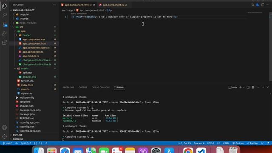Click app breadcrumb in editor path
Viewport: 272px width, 153px height.
pos(71,10)
